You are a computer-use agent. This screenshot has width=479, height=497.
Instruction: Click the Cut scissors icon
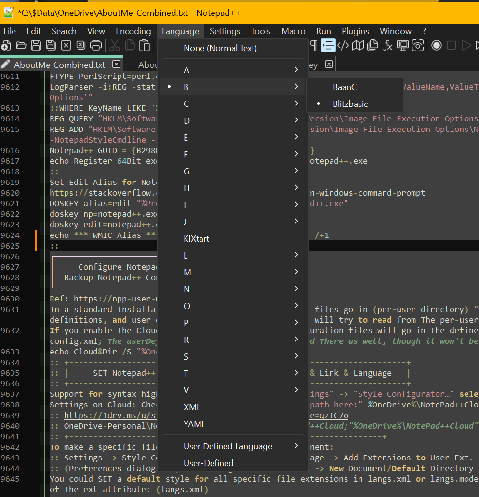(x=115, y=46)
